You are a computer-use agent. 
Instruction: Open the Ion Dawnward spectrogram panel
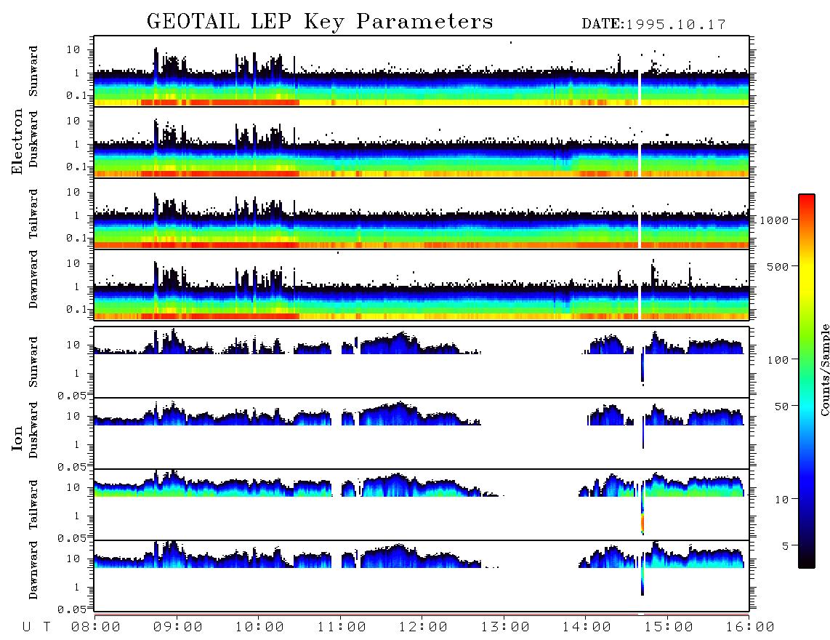pos(422,575)
